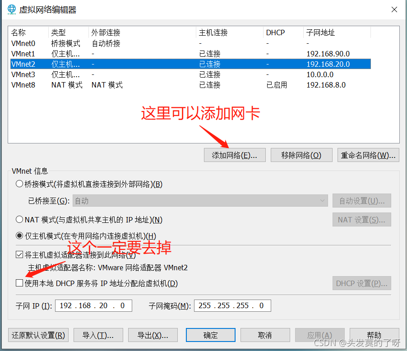
Task: Click the 子网地址 column header
Action: [x=337, y=32]
